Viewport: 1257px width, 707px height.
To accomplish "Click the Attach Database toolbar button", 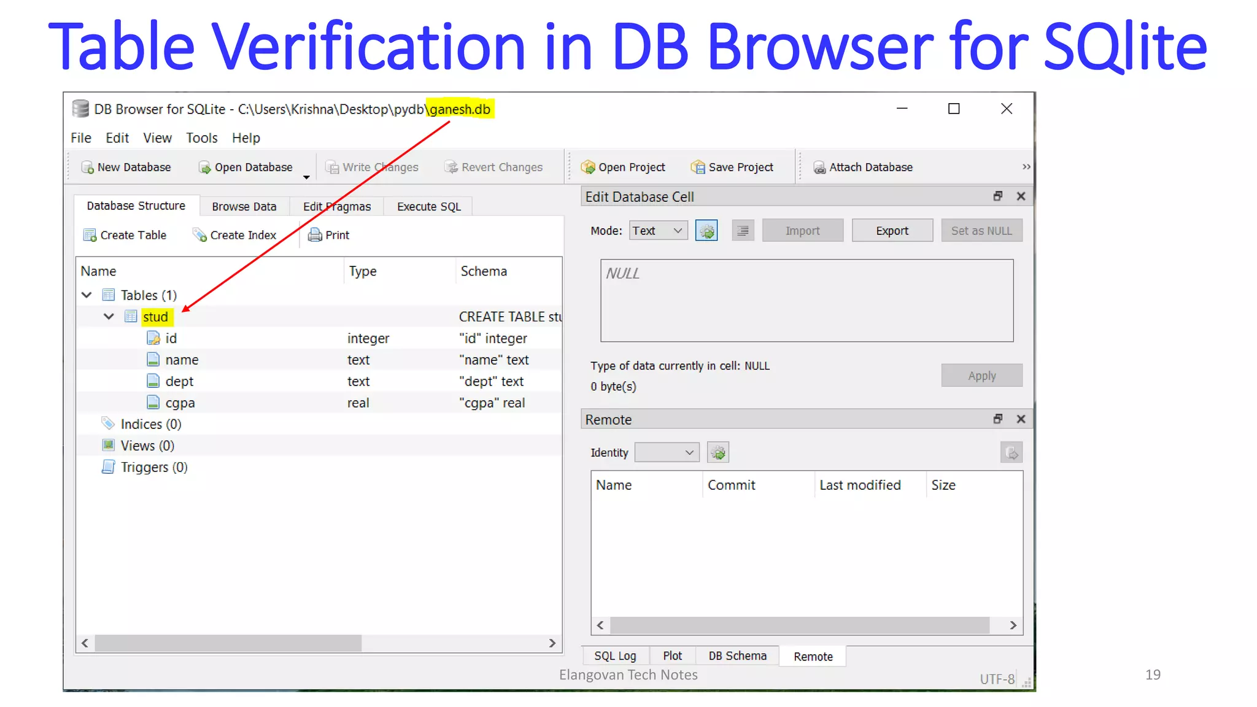I will tap(863, 168).
